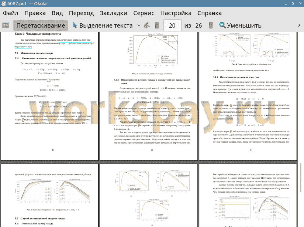Click the curved back-arrow toolbar icon
The image size is (304, 227).
point(147,25)
